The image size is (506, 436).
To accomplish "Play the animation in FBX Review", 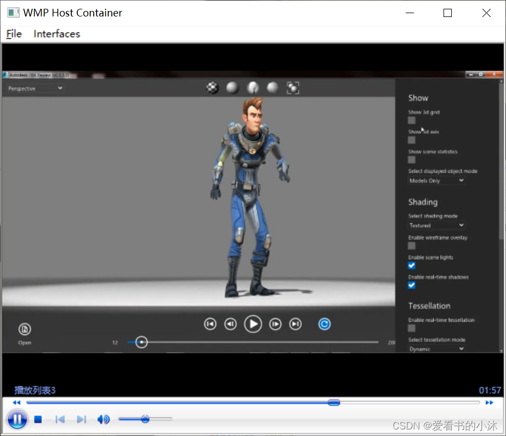I will pos(253,324).
